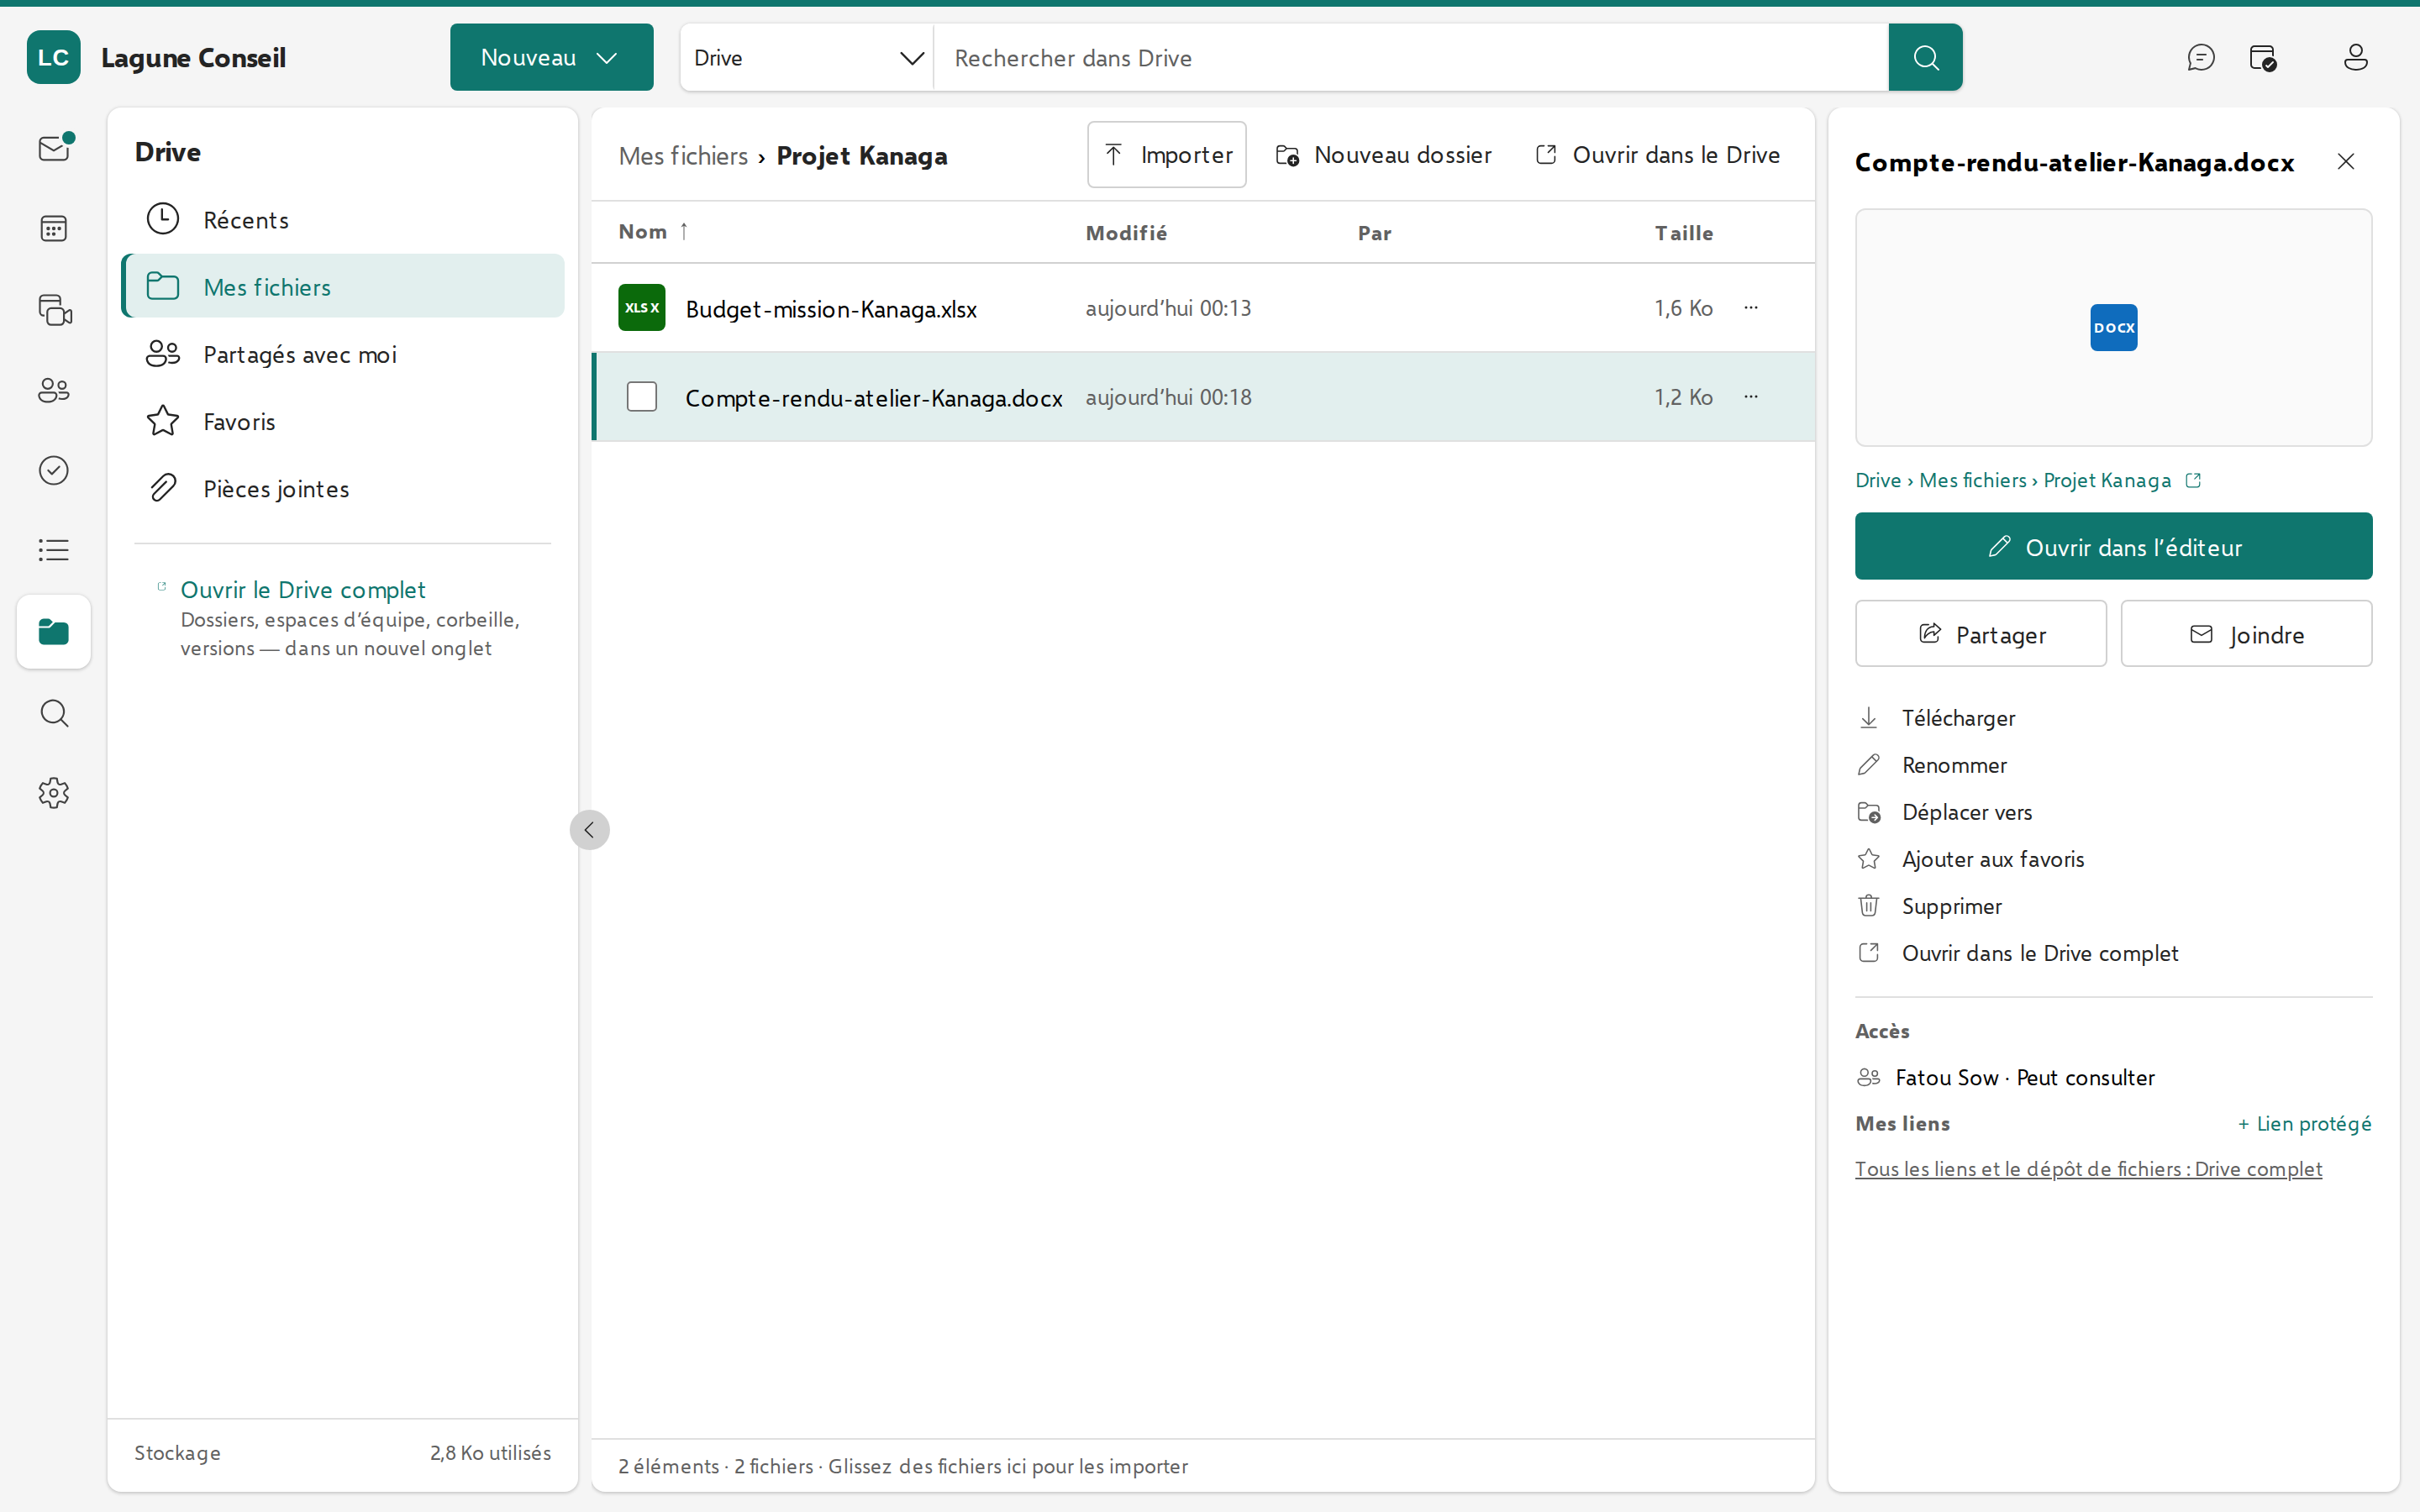Open the Tasks checkmark icon

point(54,470)
